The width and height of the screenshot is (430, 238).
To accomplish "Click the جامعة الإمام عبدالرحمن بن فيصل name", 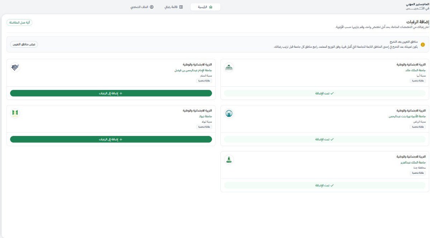I will point(193,70).
